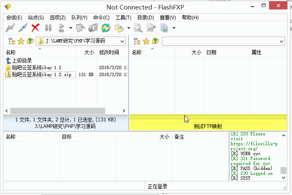Open dropdown arrow beside folders sync icon

click(129, 28)
